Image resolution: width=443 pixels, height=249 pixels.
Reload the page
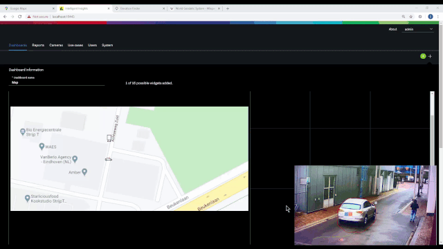[x=20, y=17]
